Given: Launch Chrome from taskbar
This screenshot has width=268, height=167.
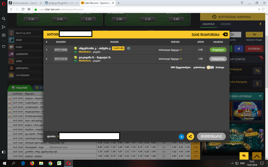Looking at the screenshot, I should click(x=50, y=163).
